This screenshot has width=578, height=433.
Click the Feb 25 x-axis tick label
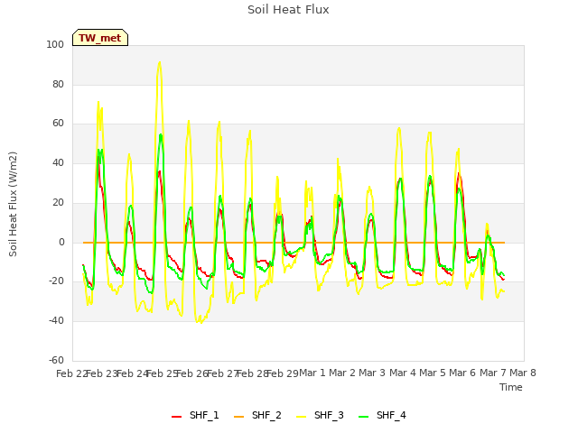tap(163, 373)
